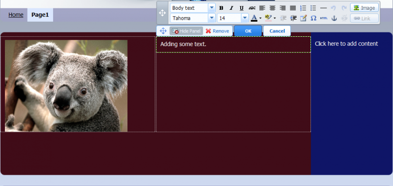
Task: Click the Cancel button
Action: click(277, 31)
